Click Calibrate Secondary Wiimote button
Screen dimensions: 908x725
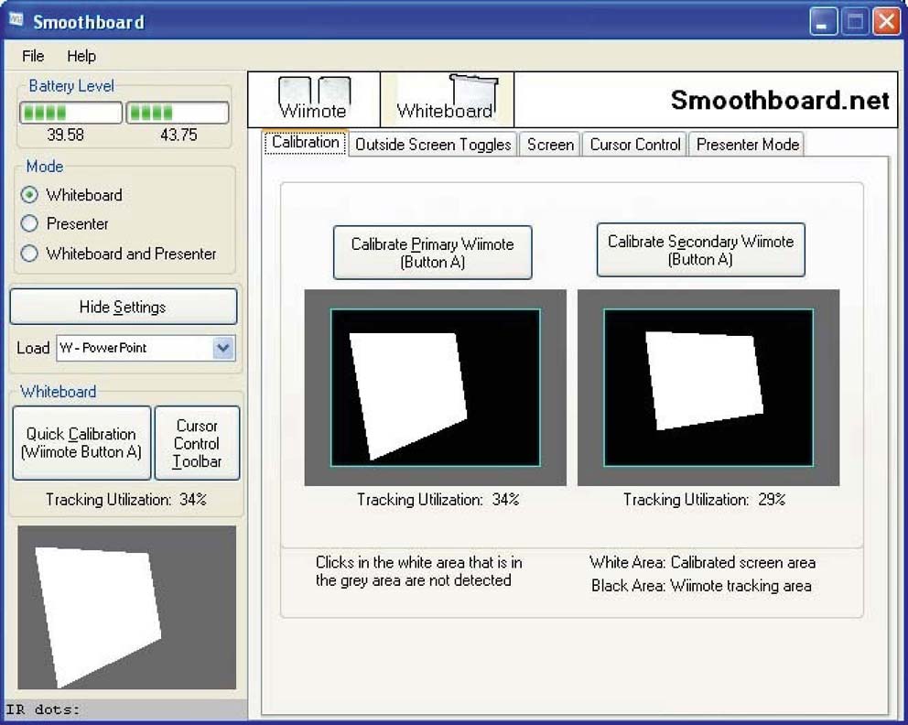(x=701, y=250)
